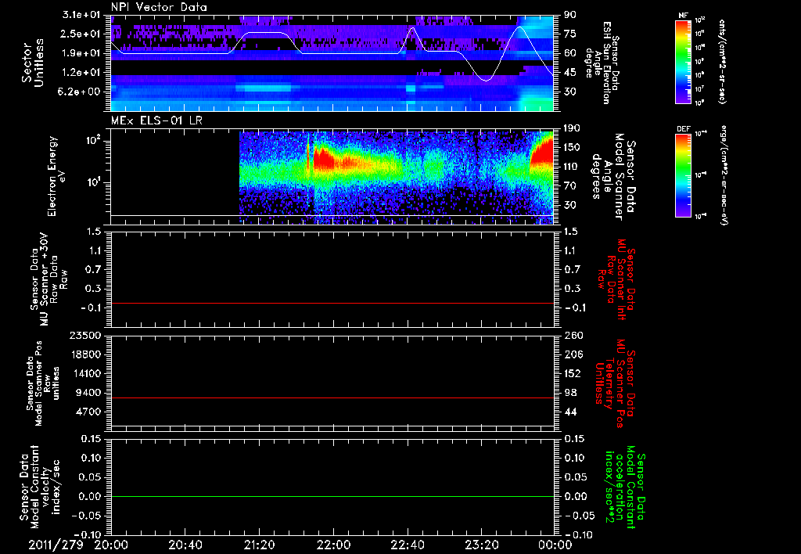801x554 pixels.
Task: Click the "20:00" time tick label
Action: click(x=111, y=545)
